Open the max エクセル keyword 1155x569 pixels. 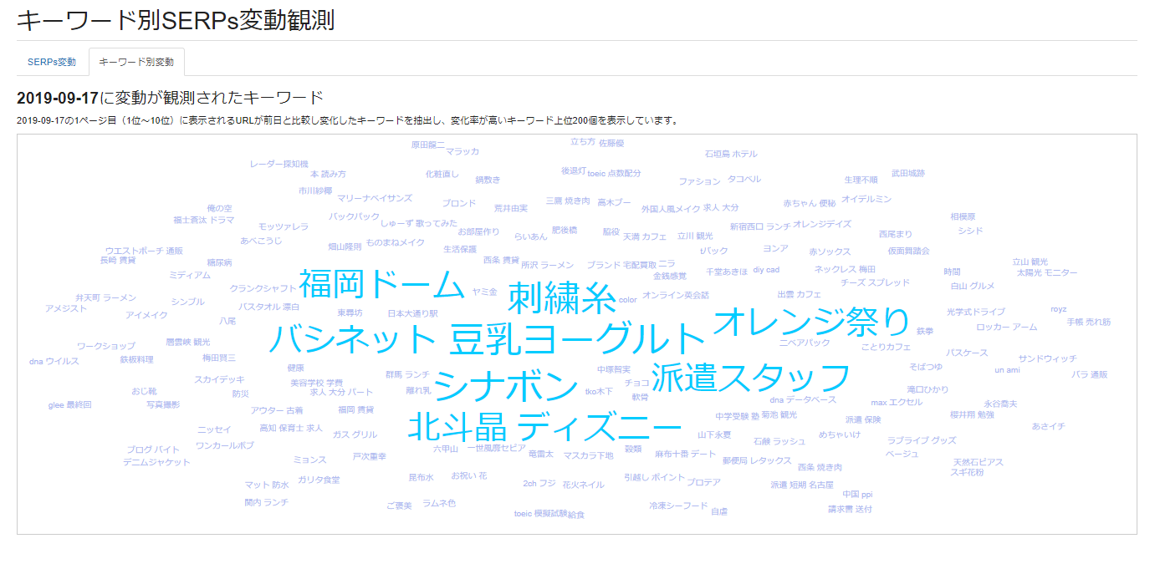click(897, 402)
